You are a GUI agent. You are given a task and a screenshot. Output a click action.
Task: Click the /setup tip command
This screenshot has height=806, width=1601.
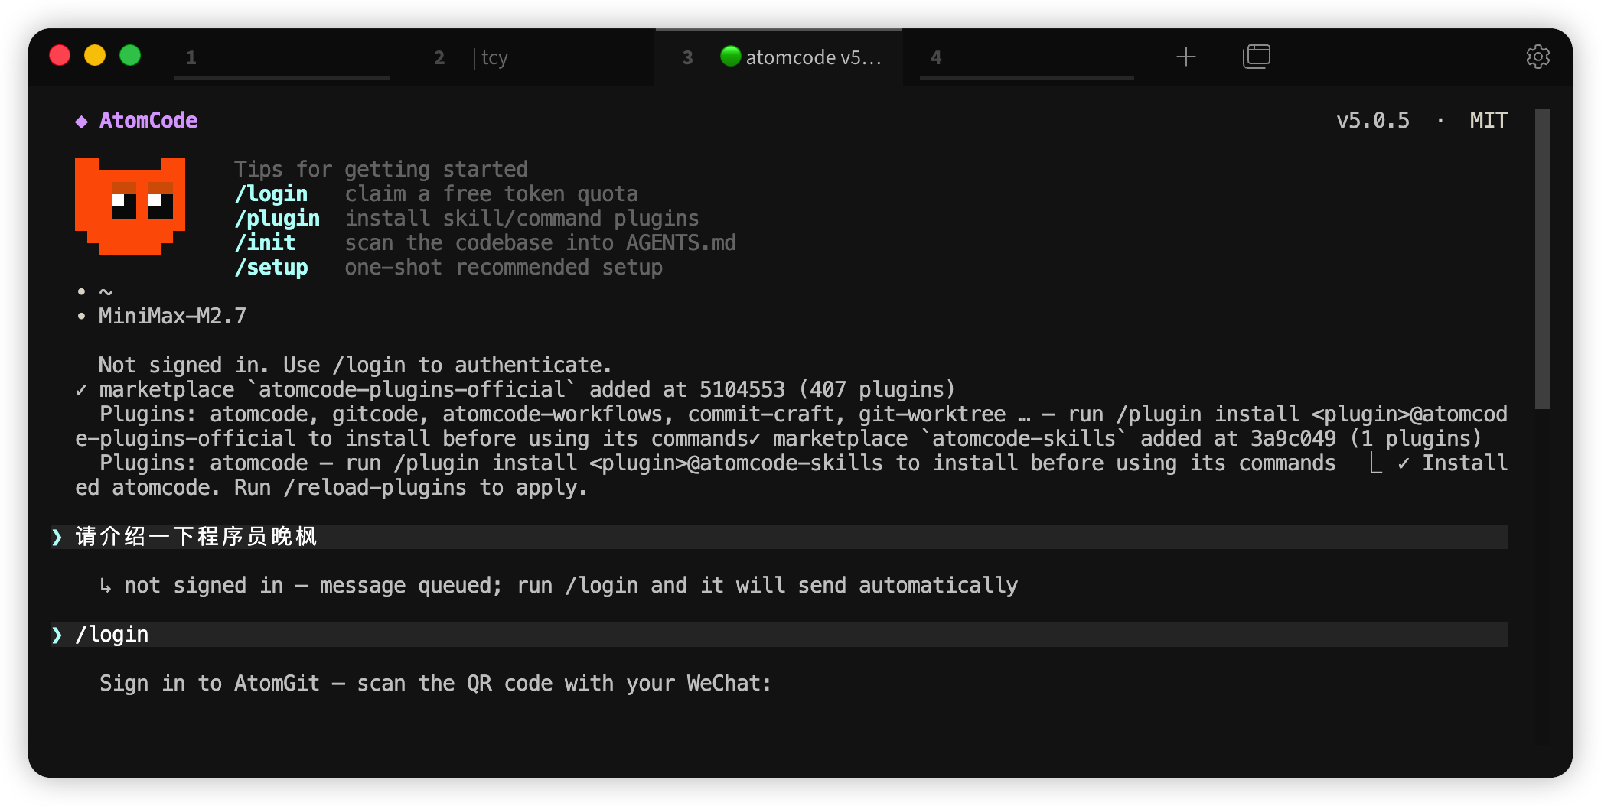click(271, 267)
